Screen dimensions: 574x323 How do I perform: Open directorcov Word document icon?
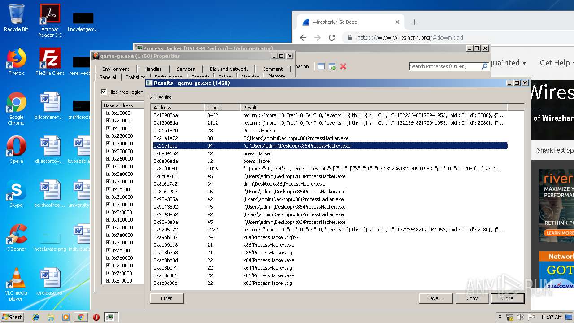50,150
